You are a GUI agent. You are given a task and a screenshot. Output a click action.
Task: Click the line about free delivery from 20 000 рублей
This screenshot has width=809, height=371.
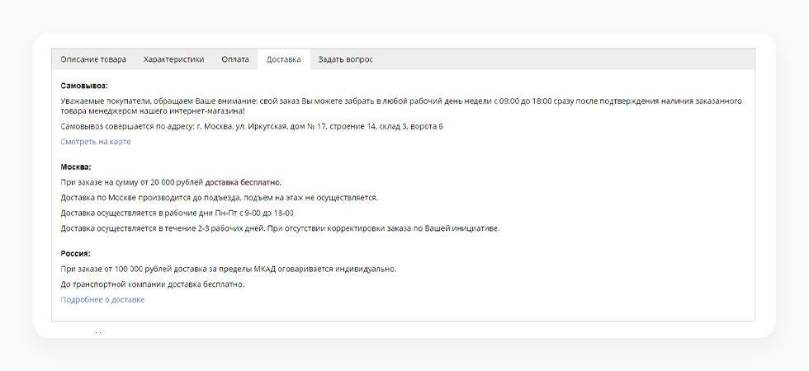(171, 182)
